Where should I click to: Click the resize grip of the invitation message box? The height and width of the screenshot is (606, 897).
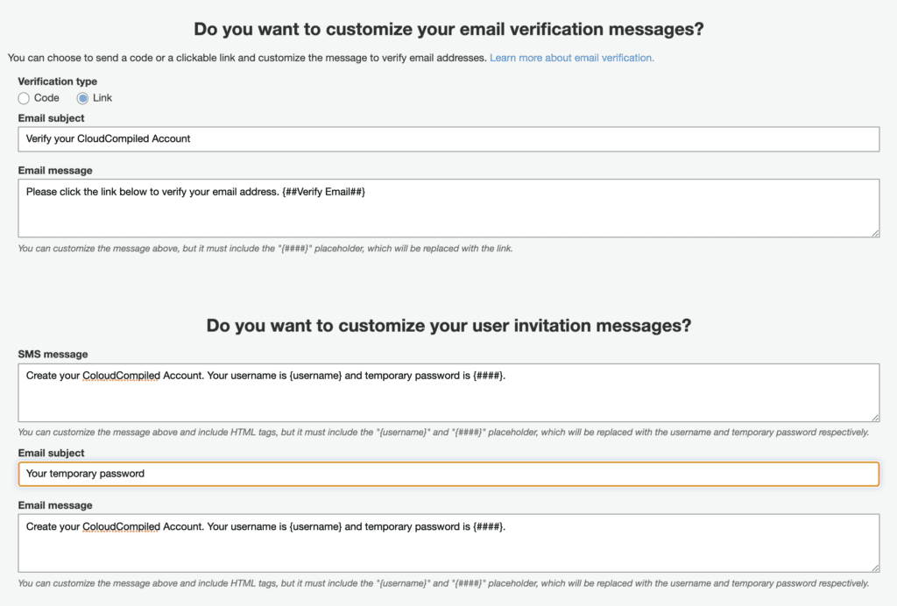[875, 567]
